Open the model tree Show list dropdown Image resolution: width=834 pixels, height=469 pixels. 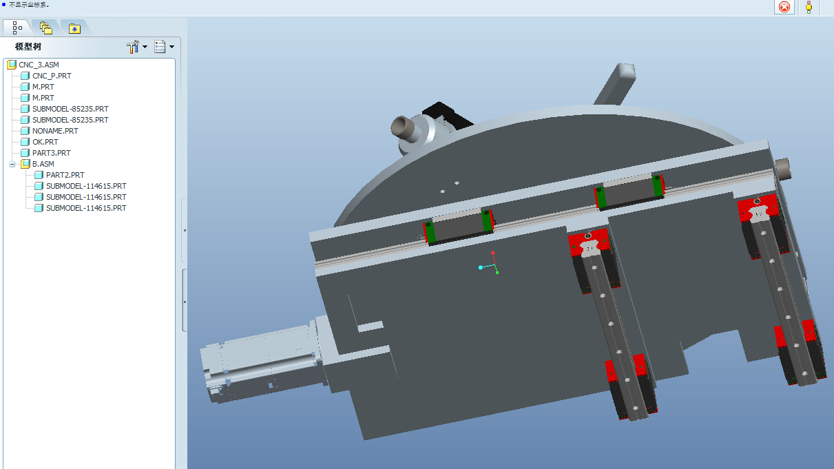click(x=165, y=47)
